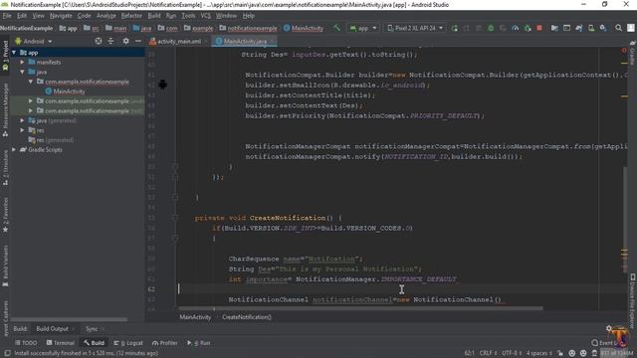The width and height of the screenshot is (637, 358).
Task: Collapse the java folder
Action: coord(22,72)
